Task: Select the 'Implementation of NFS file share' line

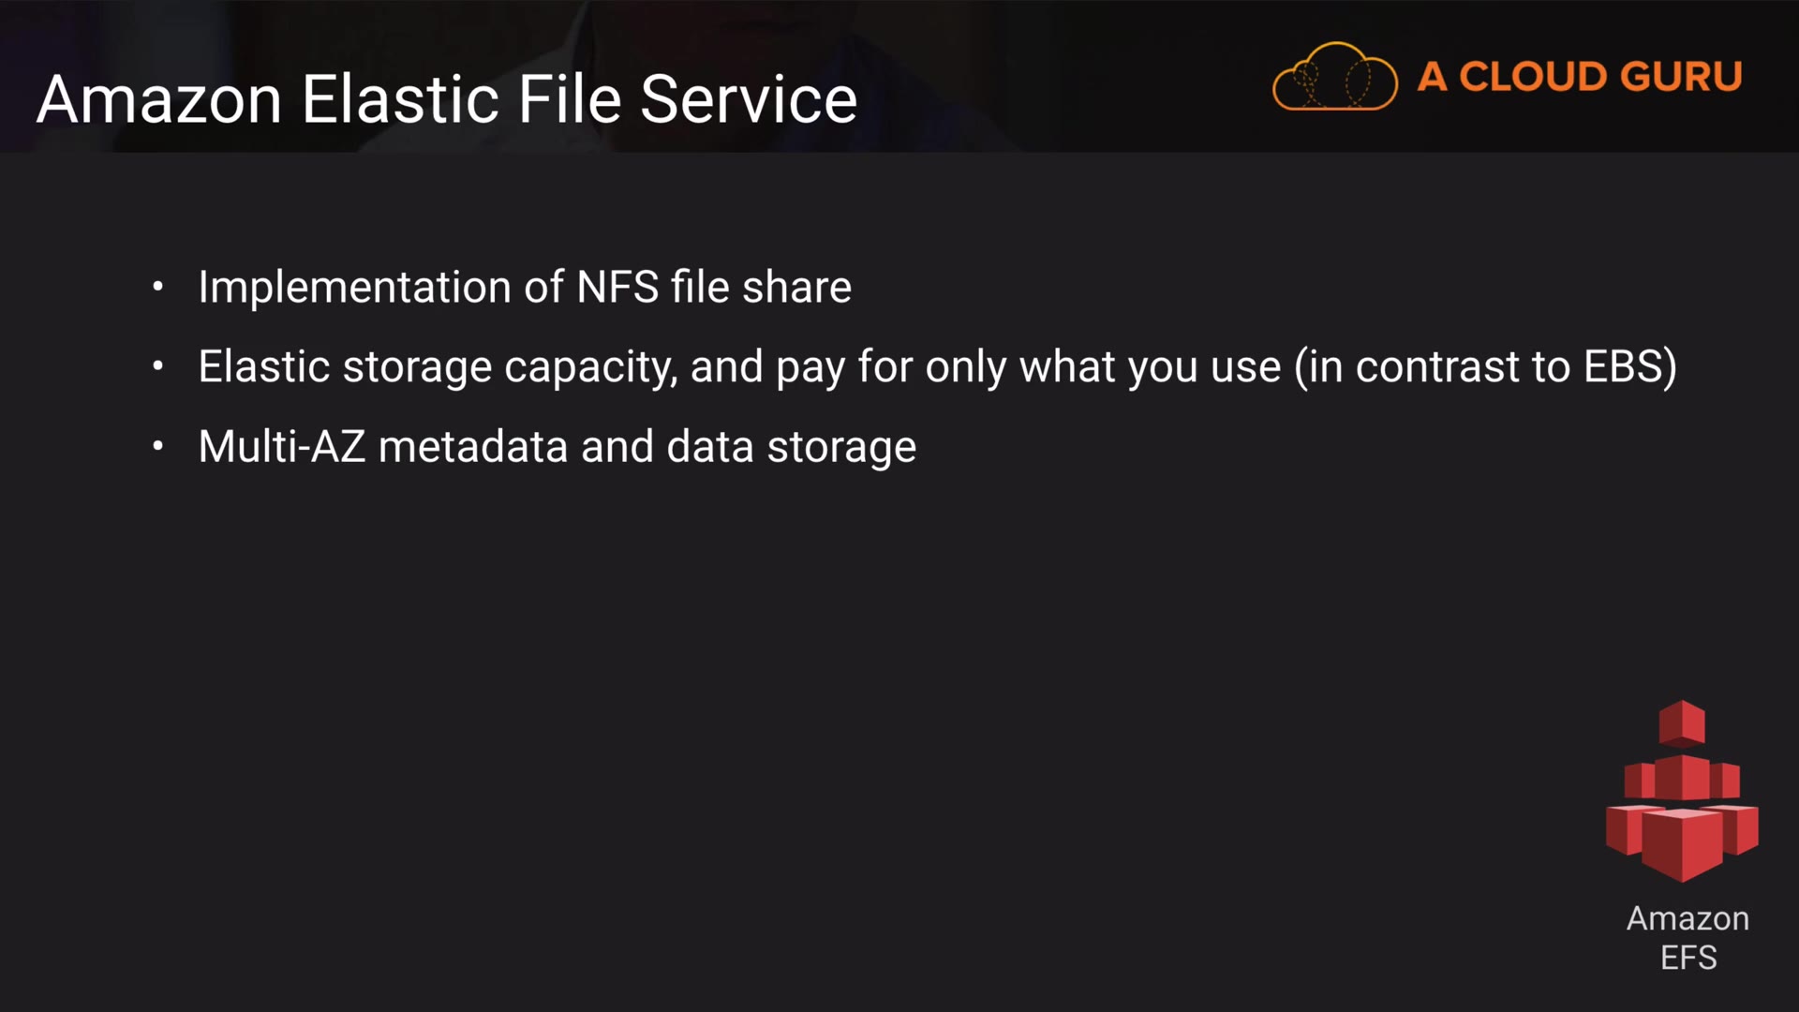Action: (525, 287)
